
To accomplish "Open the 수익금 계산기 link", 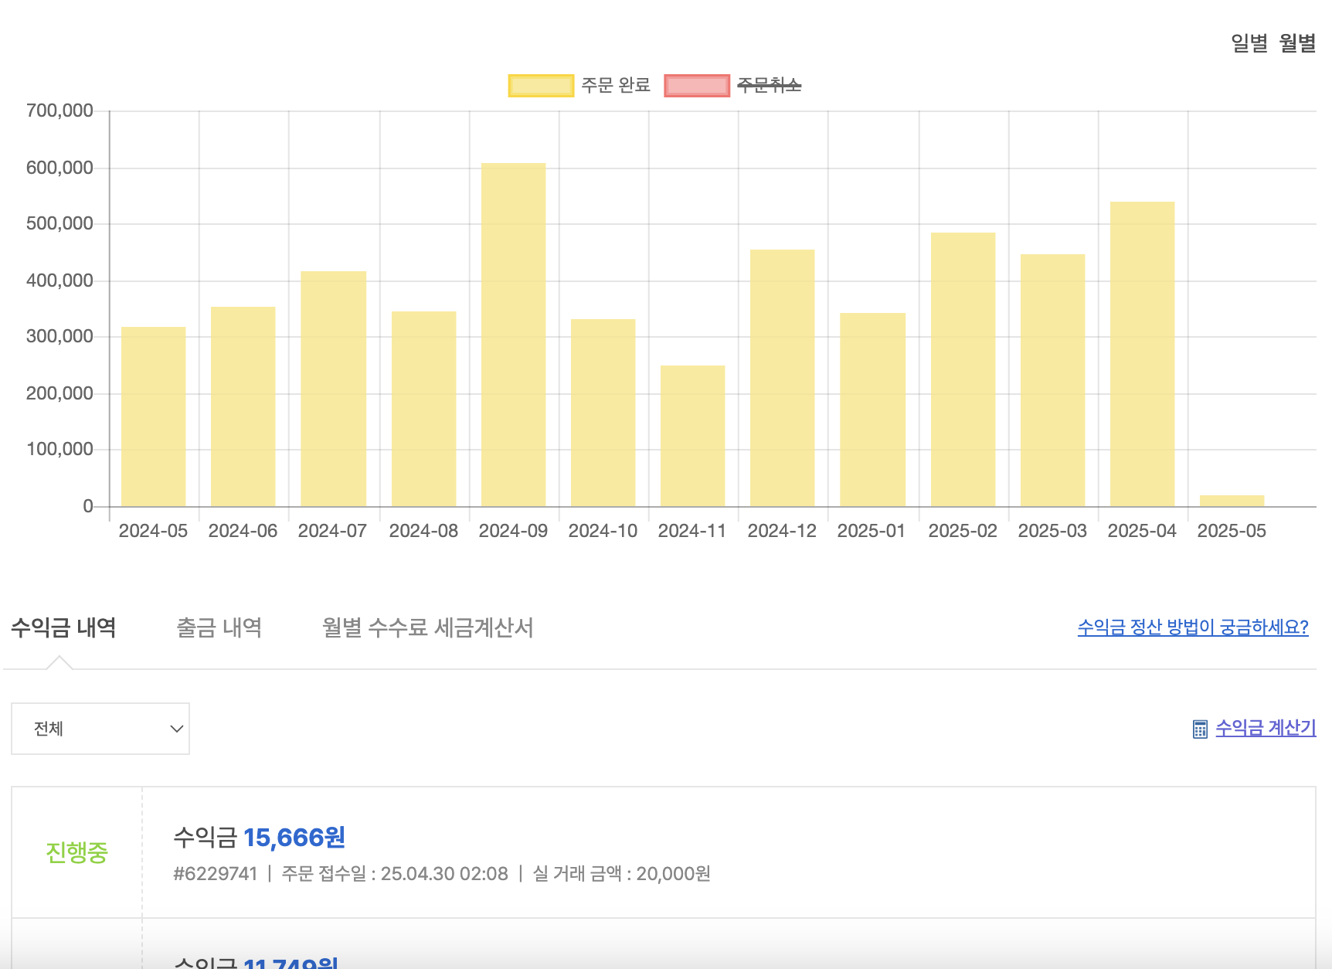I will coord(1266,728).
